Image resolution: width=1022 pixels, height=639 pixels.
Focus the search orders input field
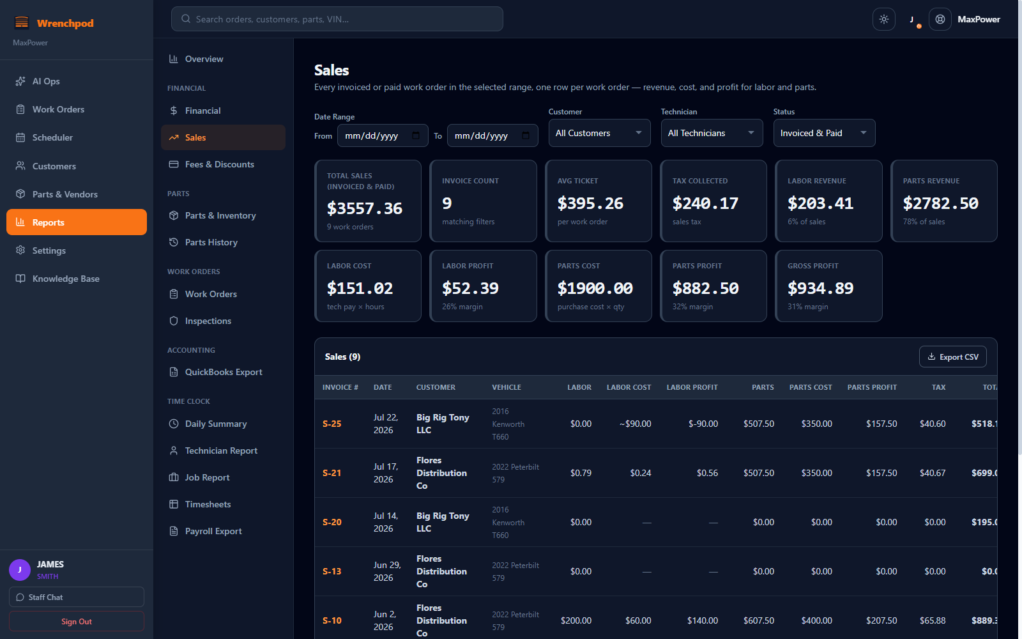coord(337,19)
